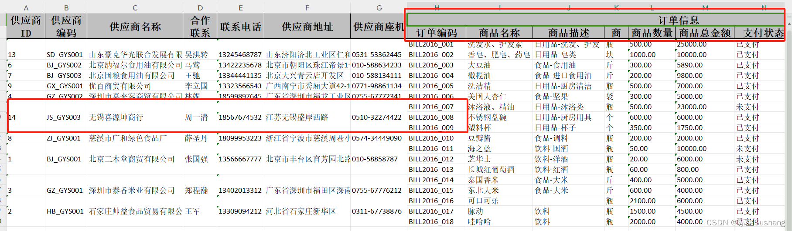Click phone number cell 13245468787
This screenshot has height=231, width=792.
[x=240, y=55]
